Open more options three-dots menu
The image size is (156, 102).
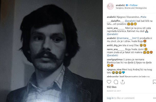(x=154, y=98)
